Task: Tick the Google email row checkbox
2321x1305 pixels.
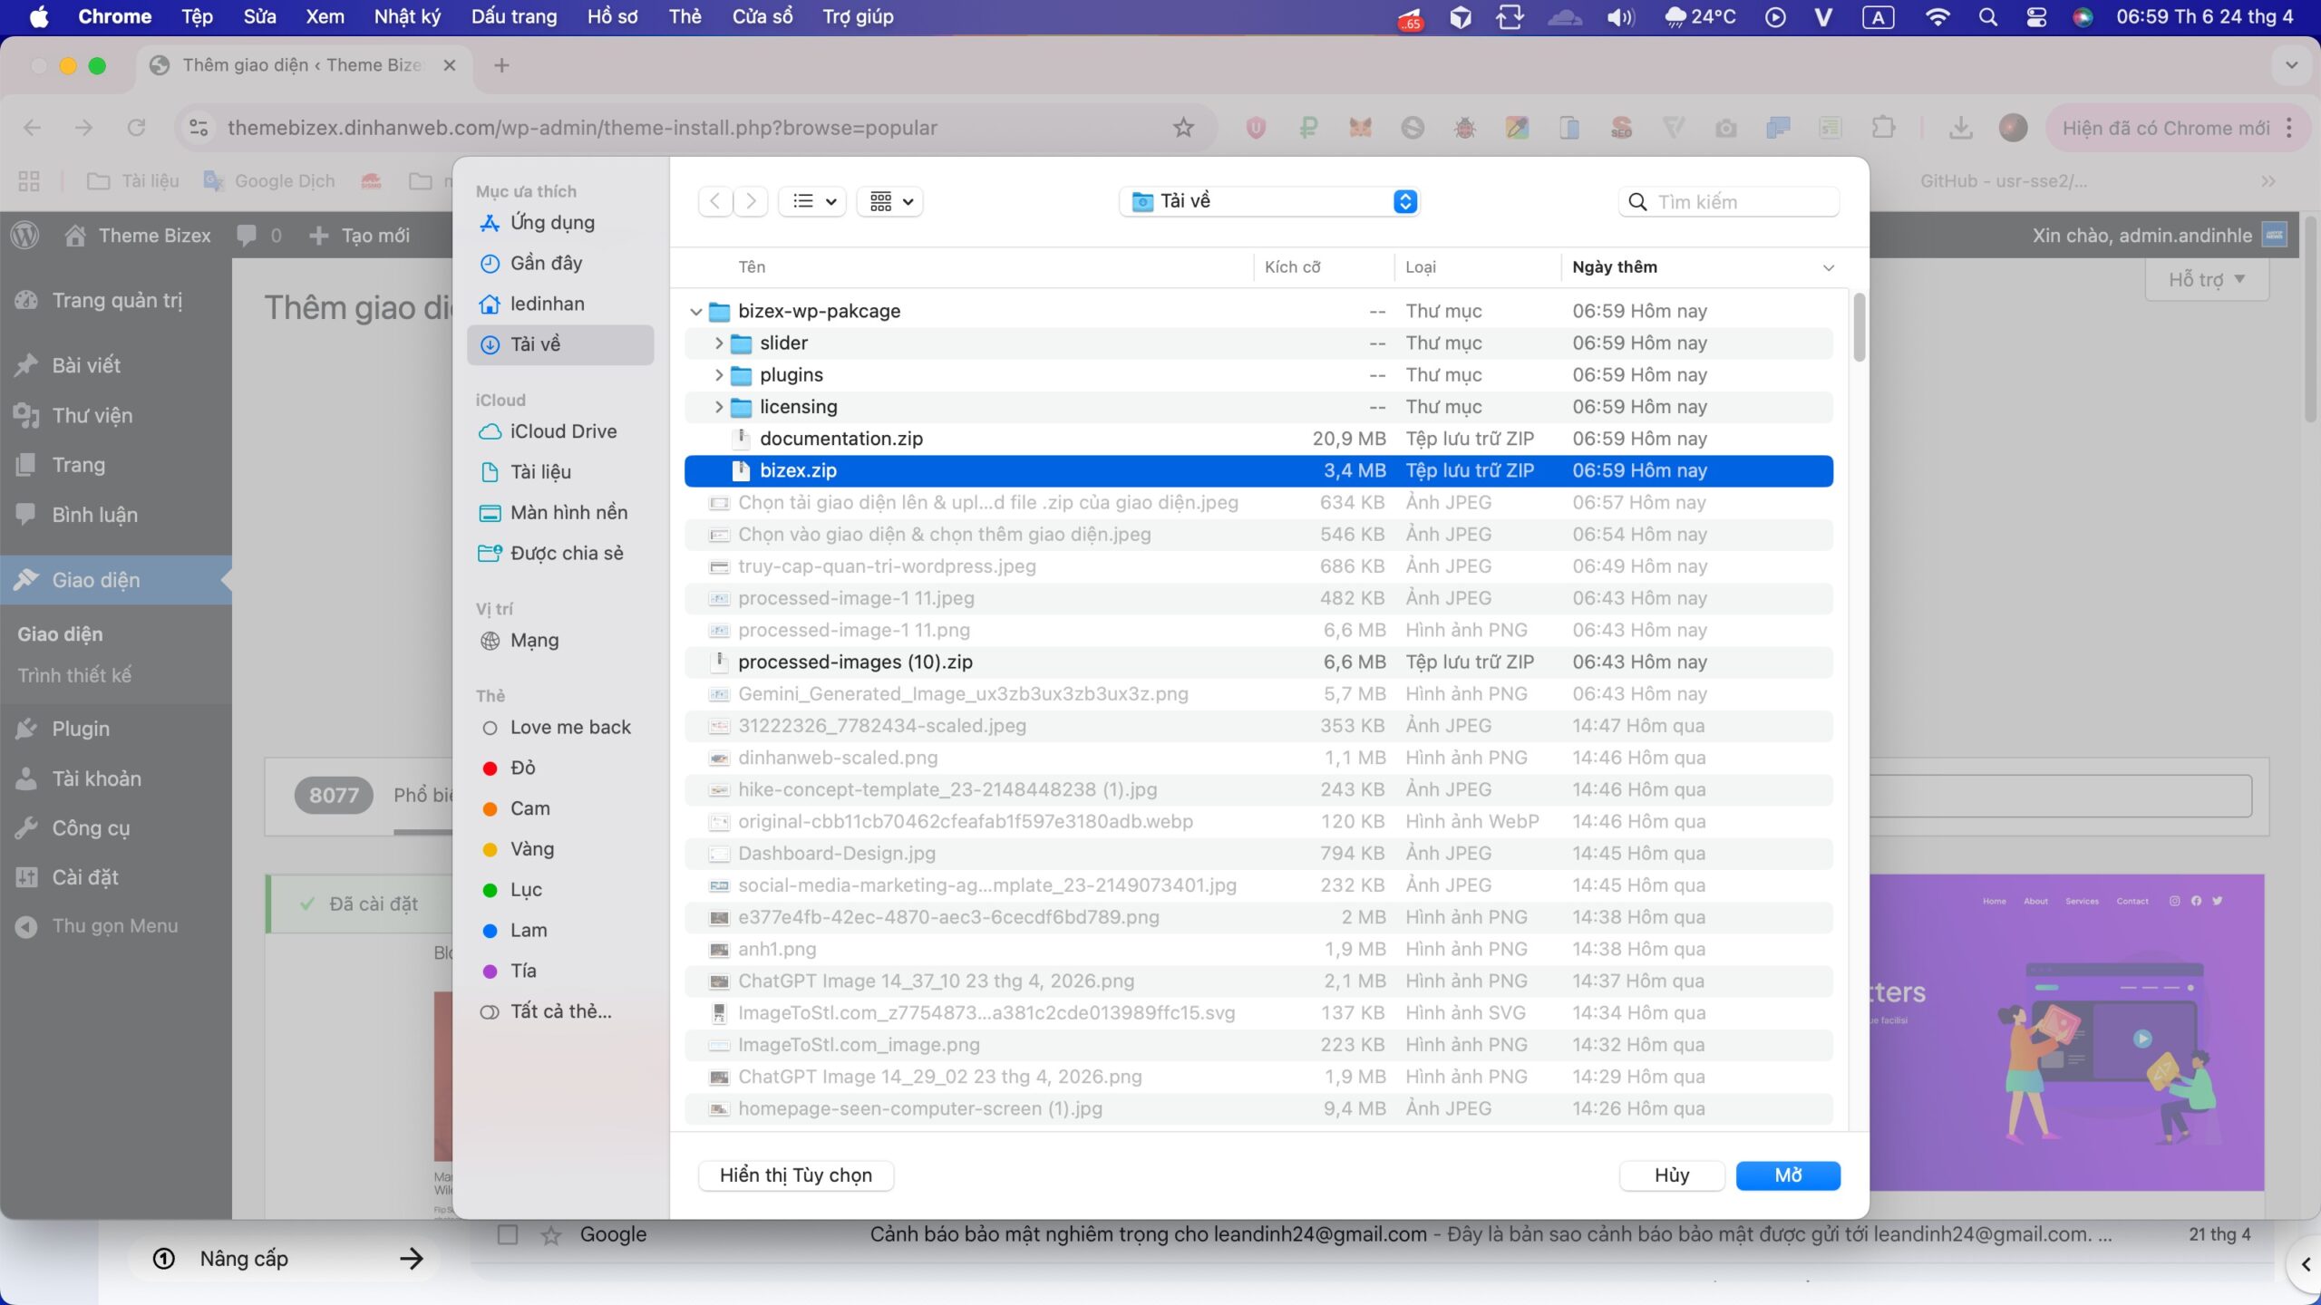Action: pos(508,1234)
